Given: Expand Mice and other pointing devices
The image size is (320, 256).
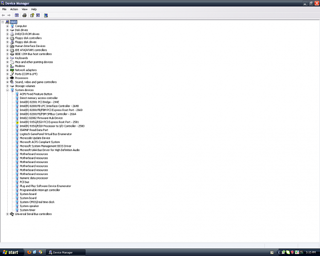Looking at the screenshot, I should point(7,62).
